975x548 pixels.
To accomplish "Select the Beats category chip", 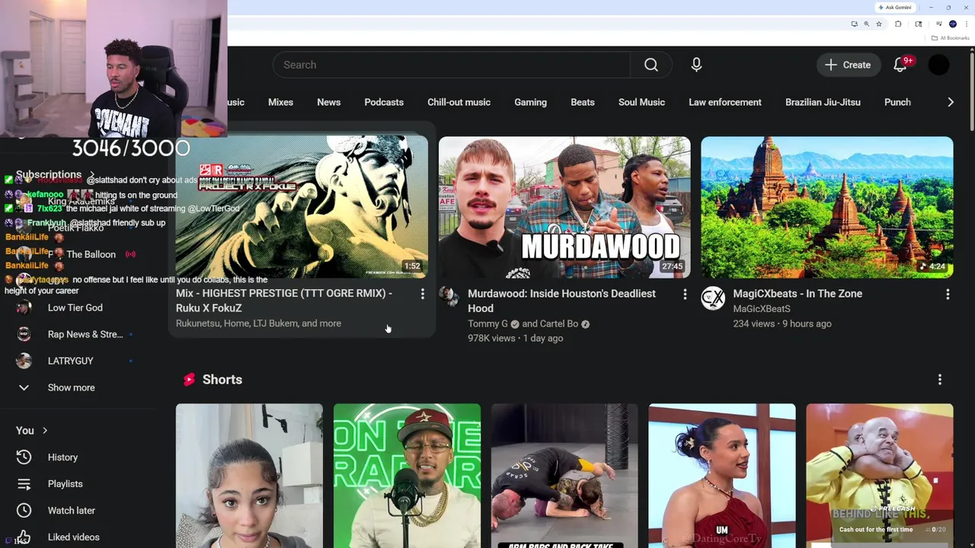I will tap(583, 102).
